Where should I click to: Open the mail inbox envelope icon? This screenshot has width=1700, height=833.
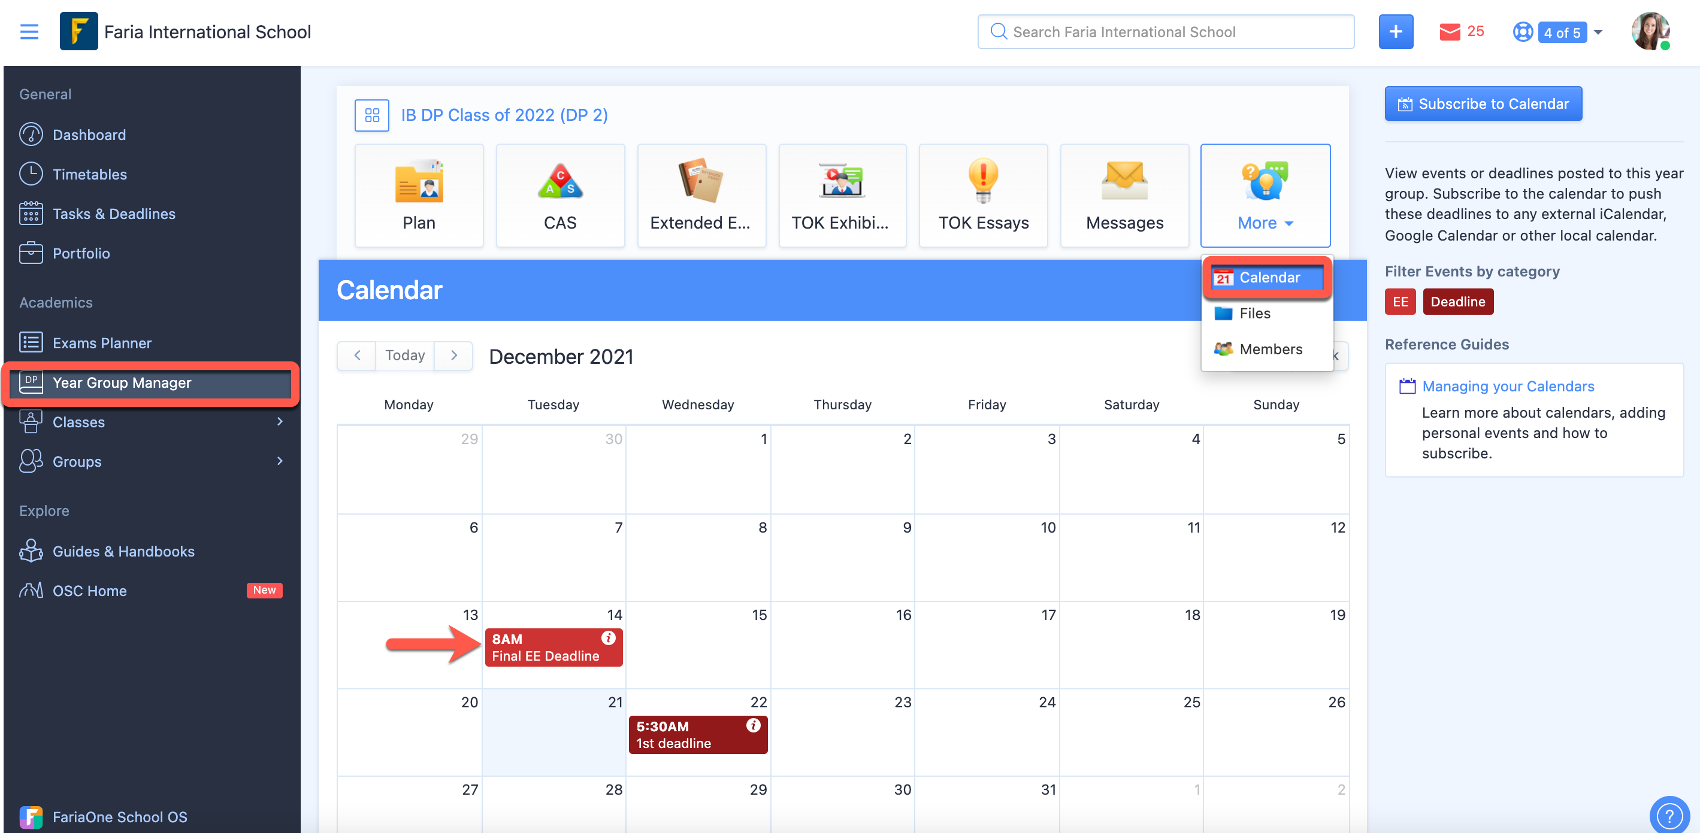coord(1449,32)
